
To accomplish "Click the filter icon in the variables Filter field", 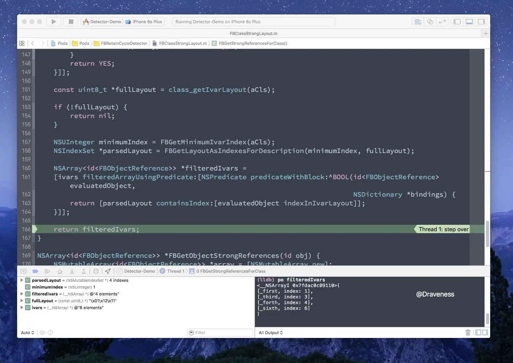I will (x=191, y=333).
